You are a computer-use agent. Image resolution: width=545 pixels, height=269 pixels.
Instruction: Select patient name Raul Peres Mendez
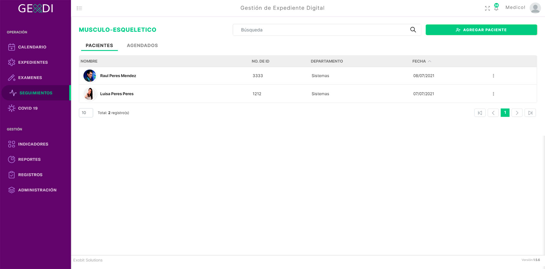(118, 76)
